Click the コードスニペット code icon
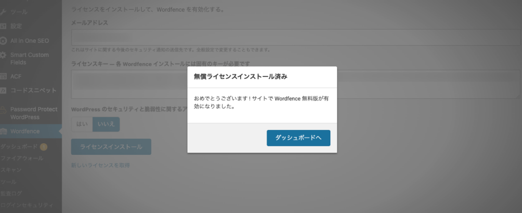Screen dimensions: 522x213 (x=3, y=91)
